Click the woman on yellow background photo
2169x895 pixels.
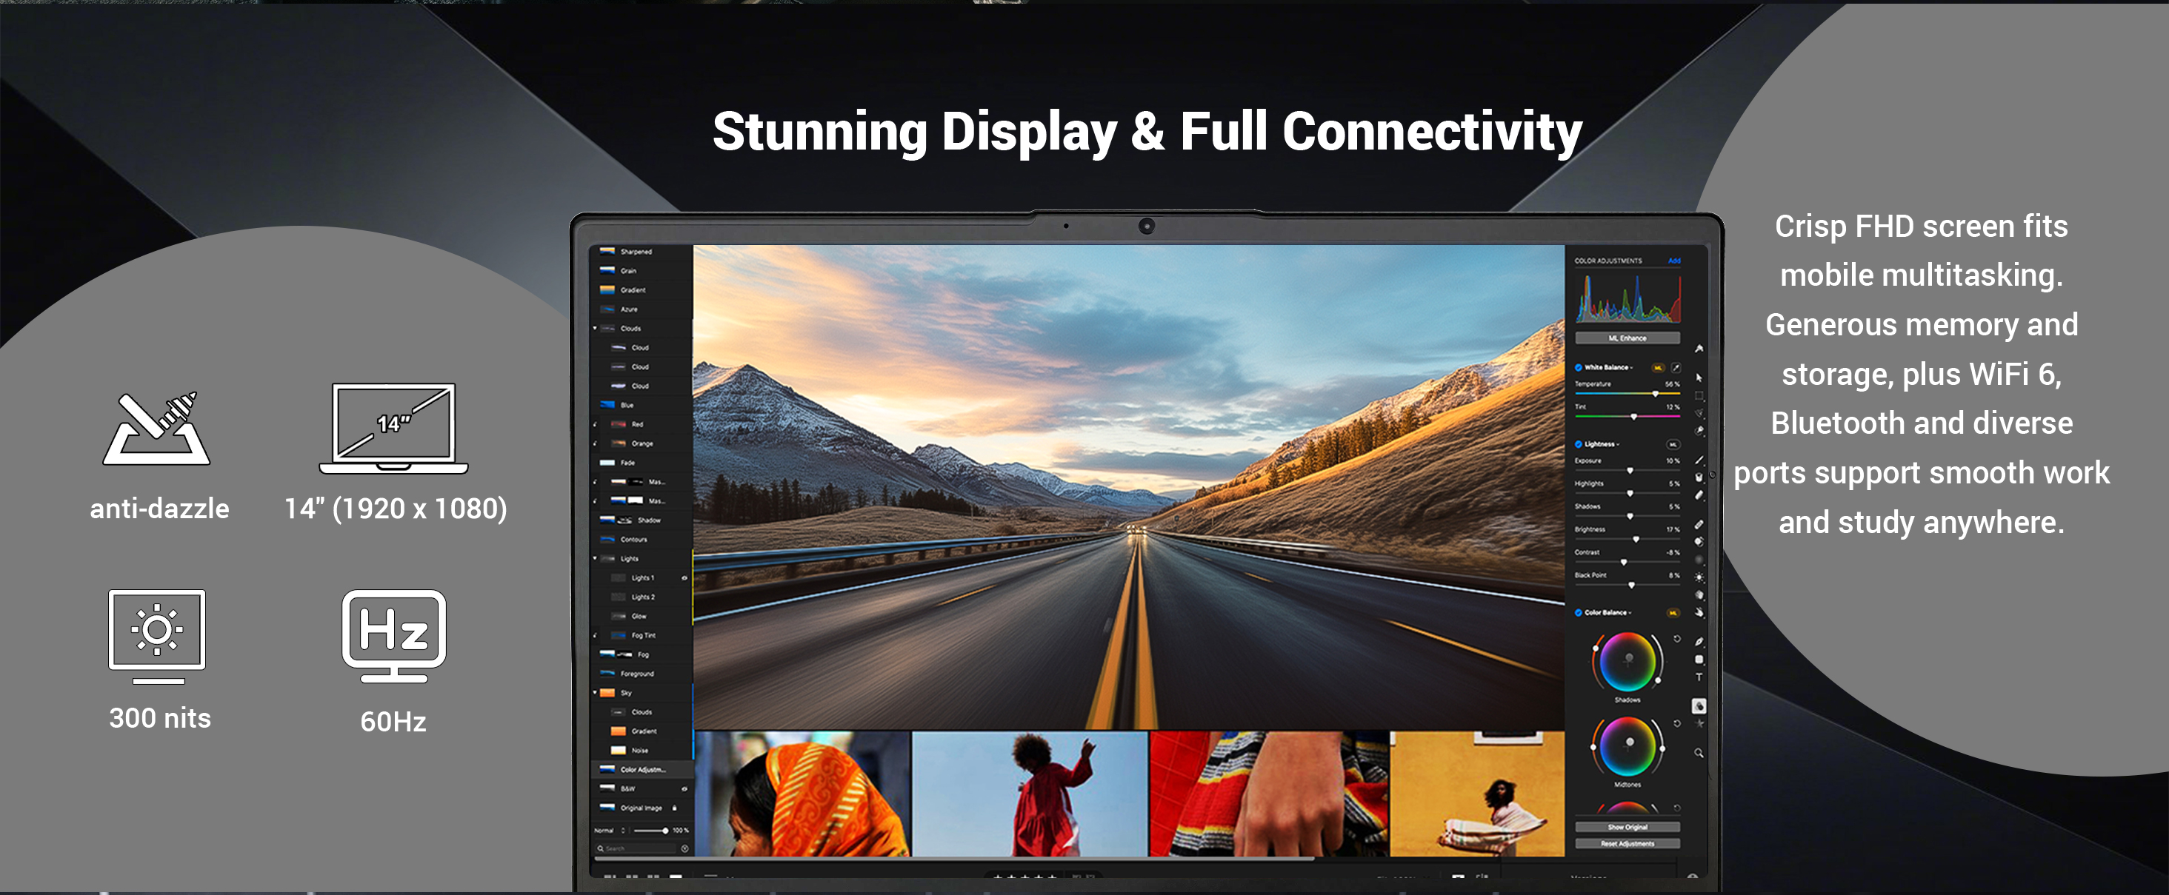click(x=1477, y=794)
